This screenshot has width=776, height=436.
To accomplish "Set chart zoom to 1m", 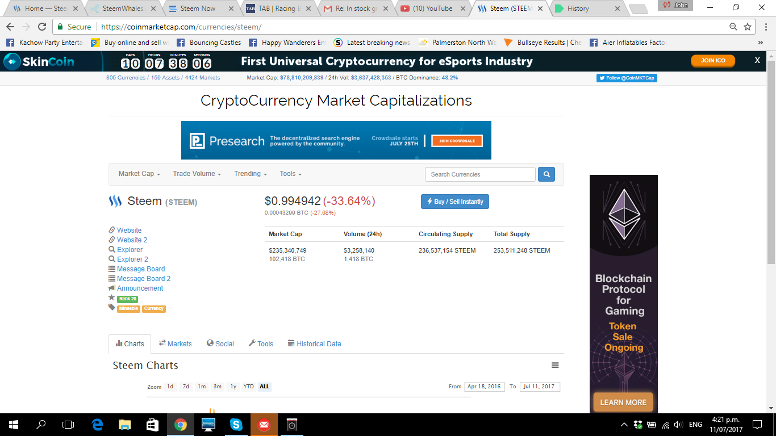I will (202, 387).
